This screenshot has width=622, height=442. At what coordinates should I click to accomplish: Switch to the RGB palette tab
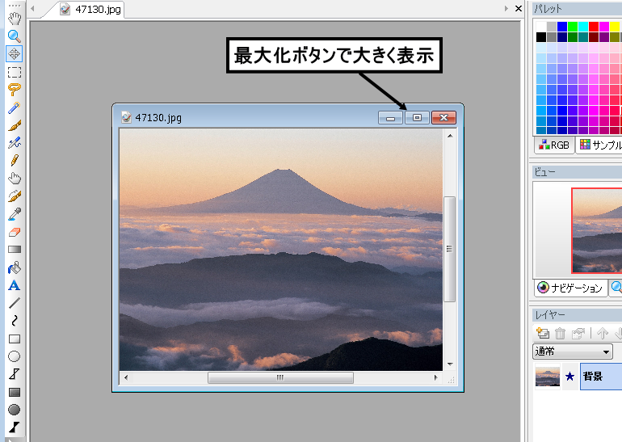554,145
